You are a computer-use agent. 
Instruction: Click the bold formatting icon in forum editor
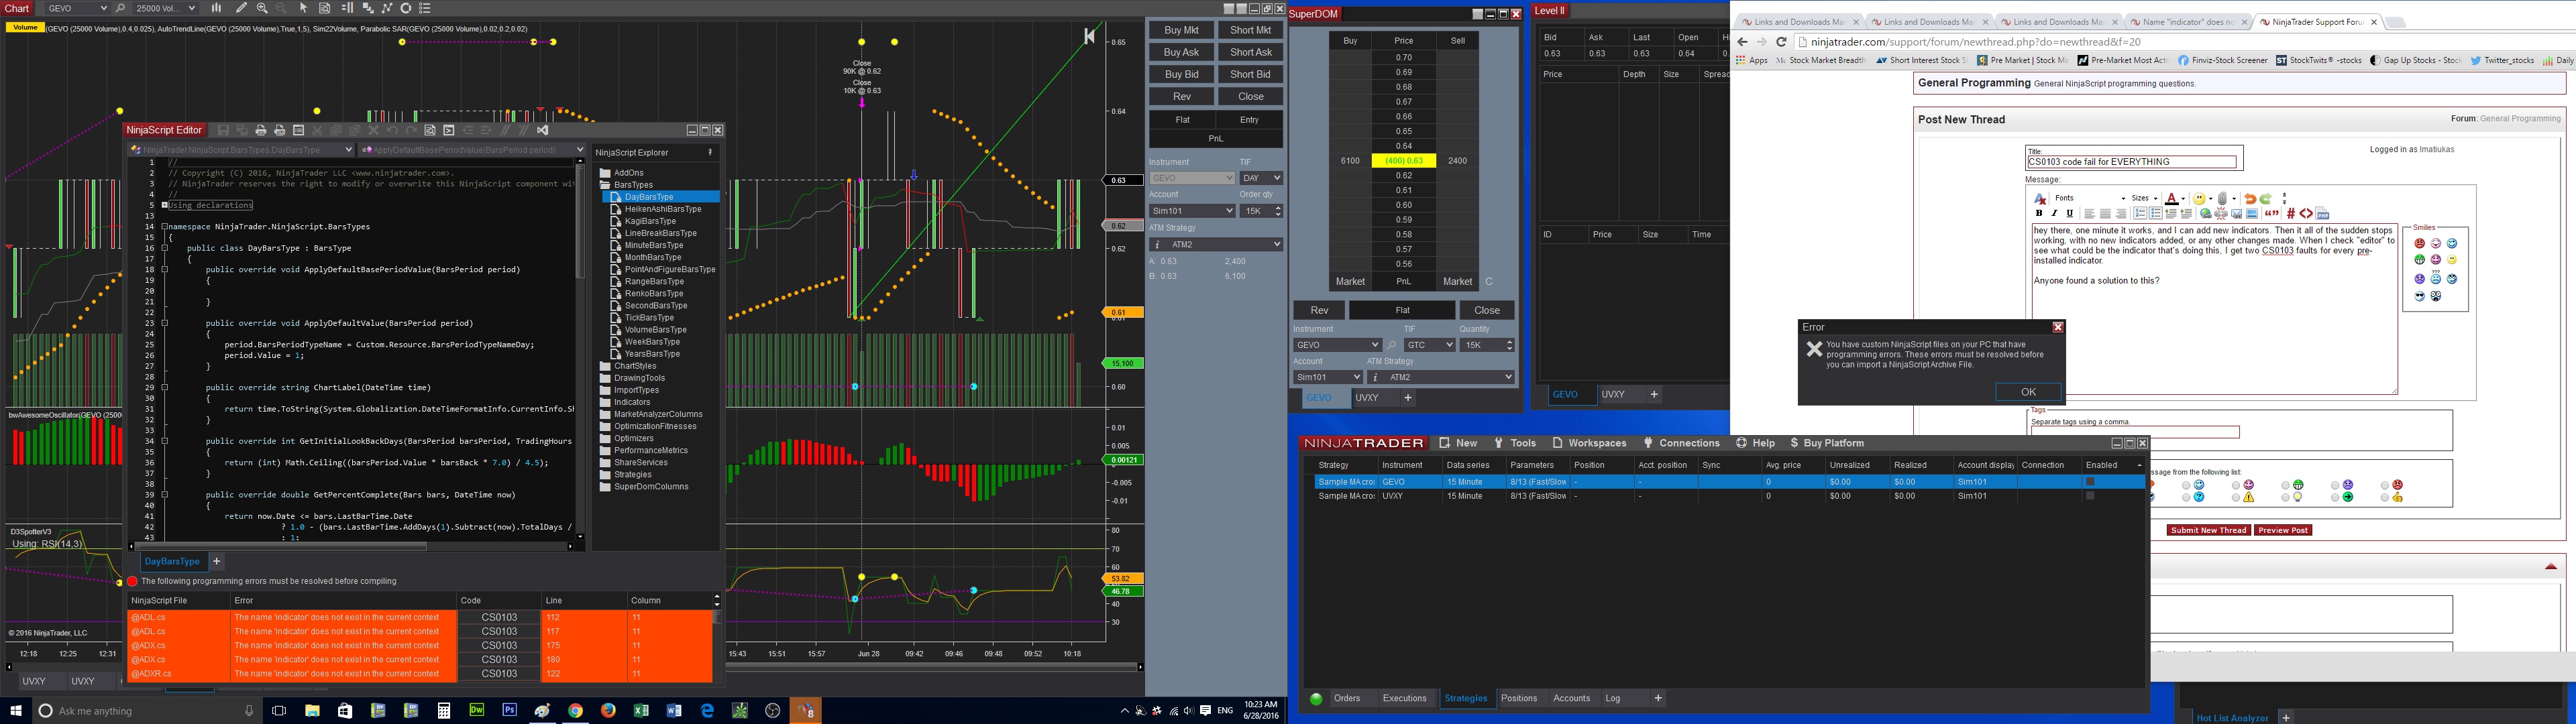click(x=2039, y=213)
